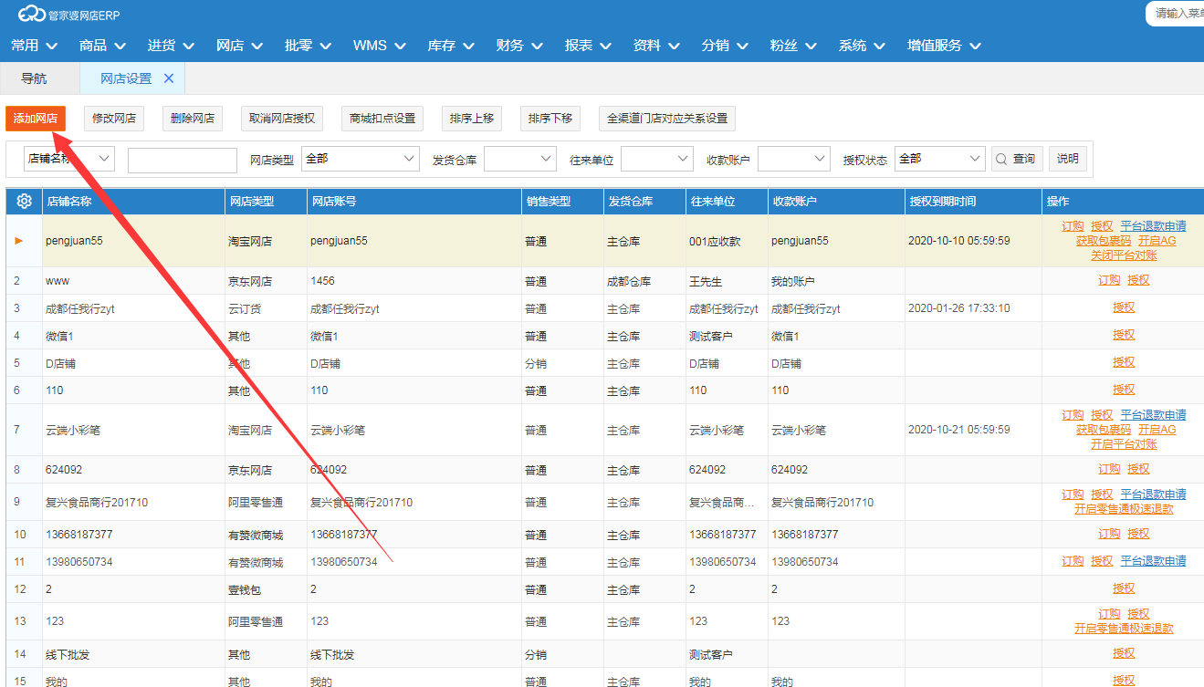Click 授权 link in 线下批发 row

pyautogui.click(x=1124, y=653)
